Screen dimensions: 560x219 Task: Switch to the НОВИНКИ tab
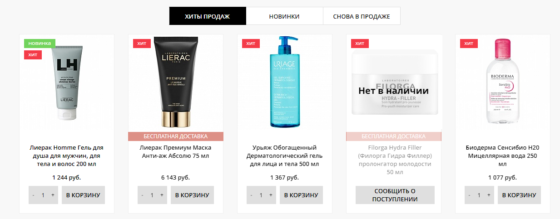[x=284, y=16]
